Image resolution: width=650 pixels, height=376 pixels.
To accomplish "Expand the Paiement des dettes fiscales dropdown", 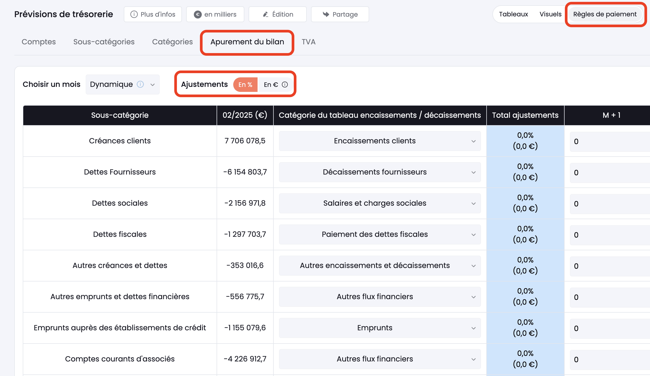I will tap(380, 234).
